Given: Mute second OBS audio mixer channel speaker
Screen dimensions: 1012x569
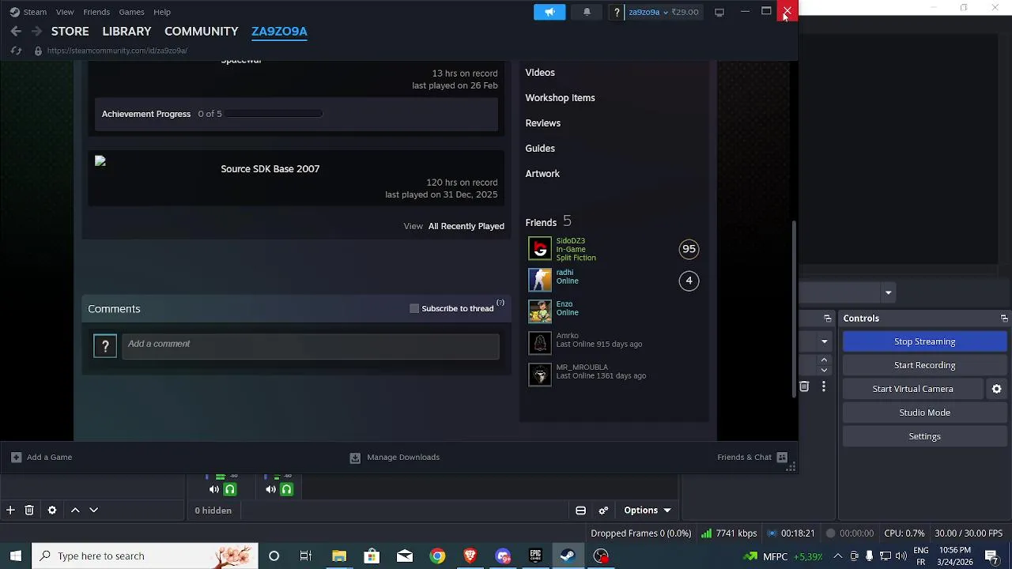Looking at the screenshot, I should pyautogui.click(x=270, y=489).
